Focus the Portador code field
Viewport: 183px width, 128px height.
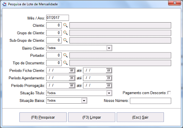pyautogui.click(x=54, y=55)
